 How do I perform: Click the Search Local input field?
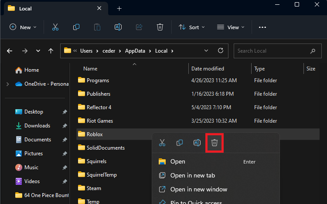(272, 50)
